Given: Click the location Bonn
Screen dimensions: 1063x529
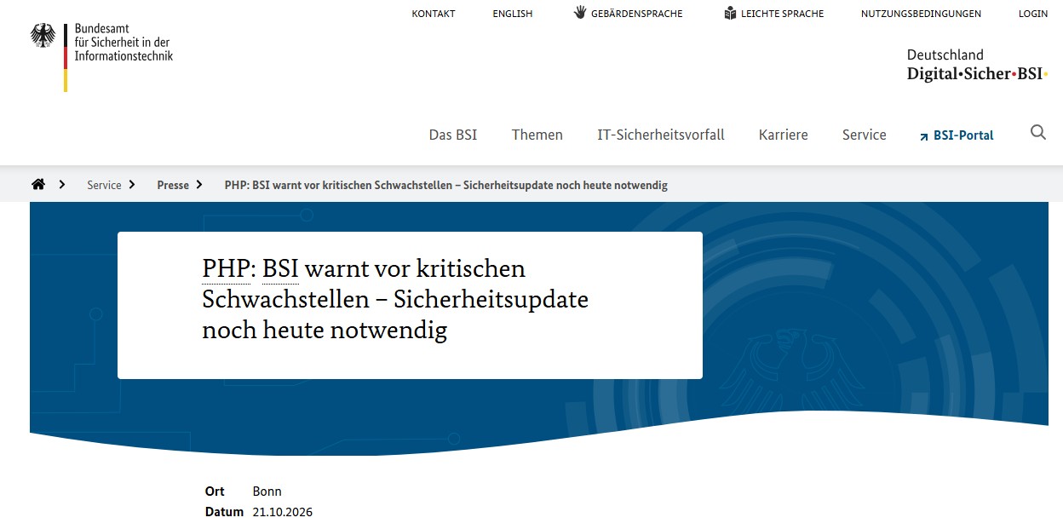Looking at the screenshot, I should point(267,492).
